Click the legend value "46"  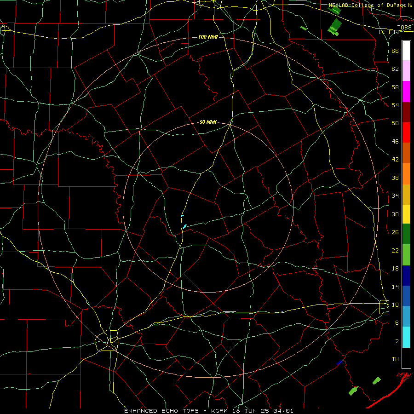pos(395,142)
